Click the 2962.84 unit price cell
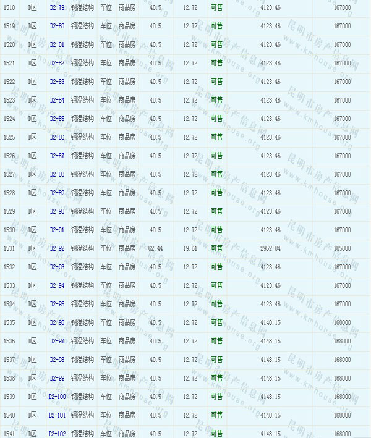 tap(270, 248)
